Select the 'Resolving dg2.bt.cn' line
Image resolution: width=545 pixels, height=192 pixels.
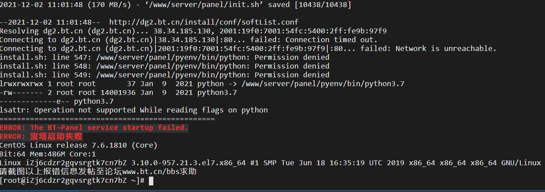[193, 31]
